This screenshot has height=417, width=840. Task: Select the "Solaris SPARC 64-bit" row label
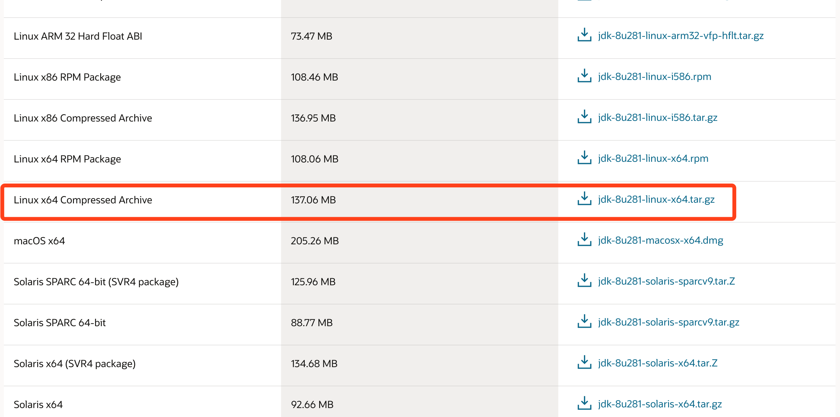[60, 323]
